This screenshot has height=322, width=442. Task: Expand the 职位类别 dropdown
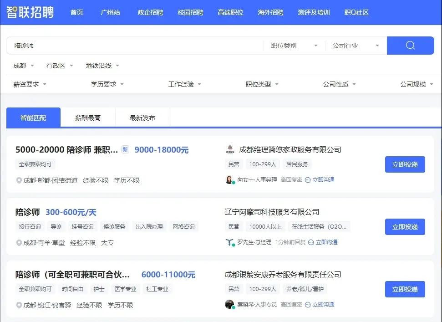[x=295, y=46]
